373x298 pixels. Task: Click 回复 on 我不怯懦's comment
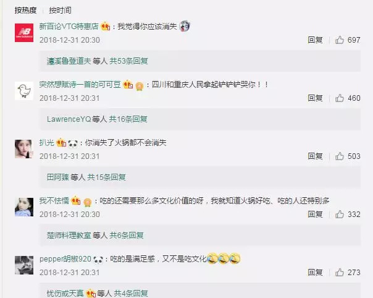click(315, 214)
